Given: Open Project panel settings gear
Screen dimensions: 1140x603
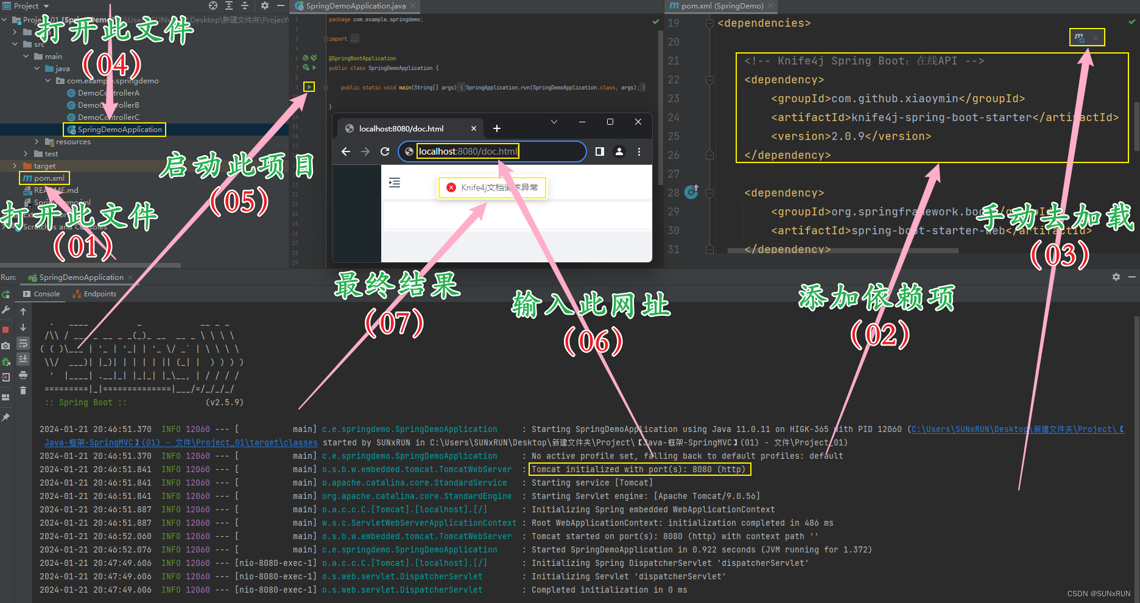Looking at the screenshot, I should pos(265,5).
